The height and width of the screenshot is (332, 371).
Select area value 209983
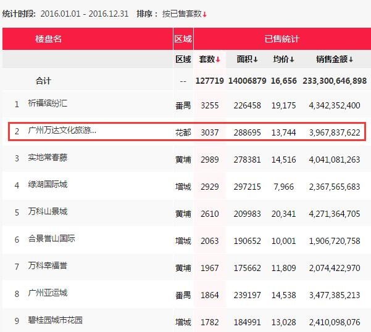pos(247,214)
